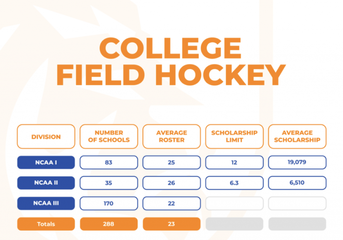Screen dimensions: 343x240
Task: Click the NCAA II roster value 26
Action: click(x=171, y=183)
